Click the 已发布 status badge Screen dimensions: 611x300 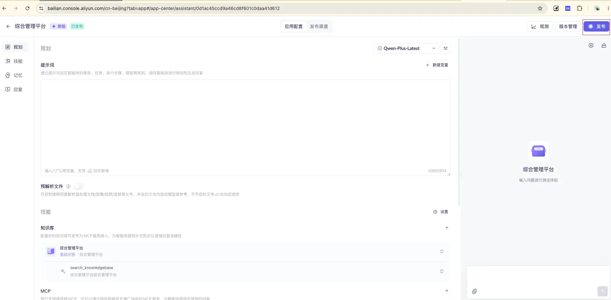click(77, 26)
